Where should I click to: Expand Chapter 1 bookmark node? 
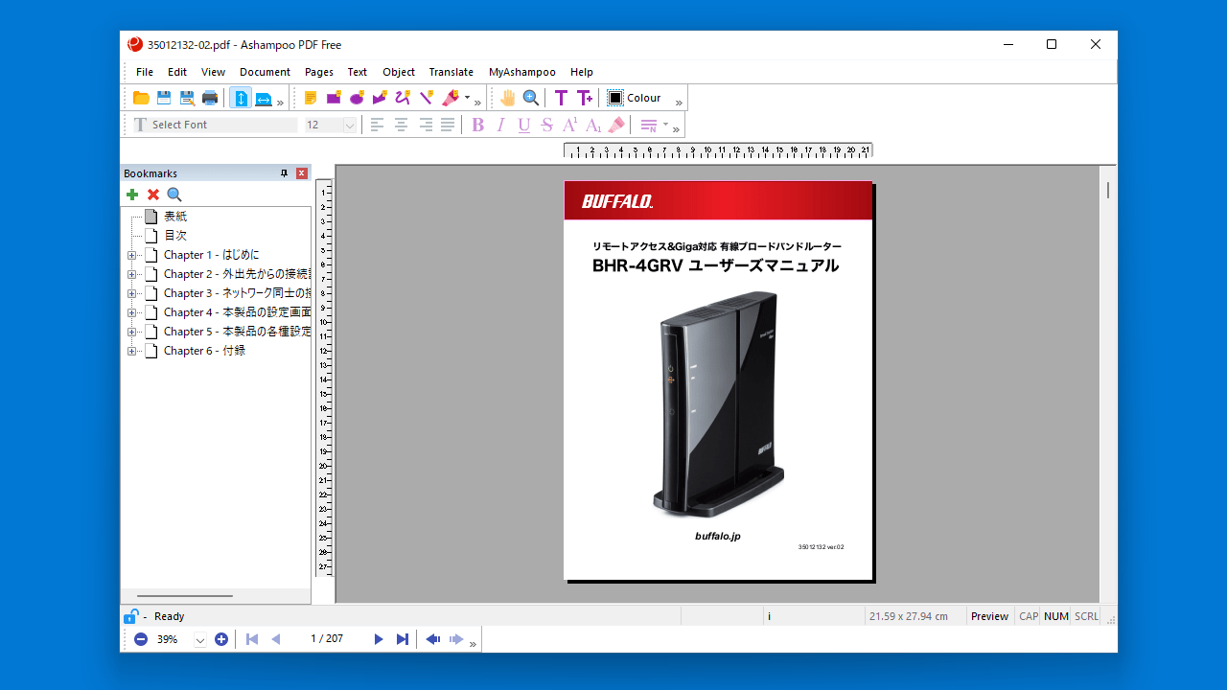[x=131, y=255]
